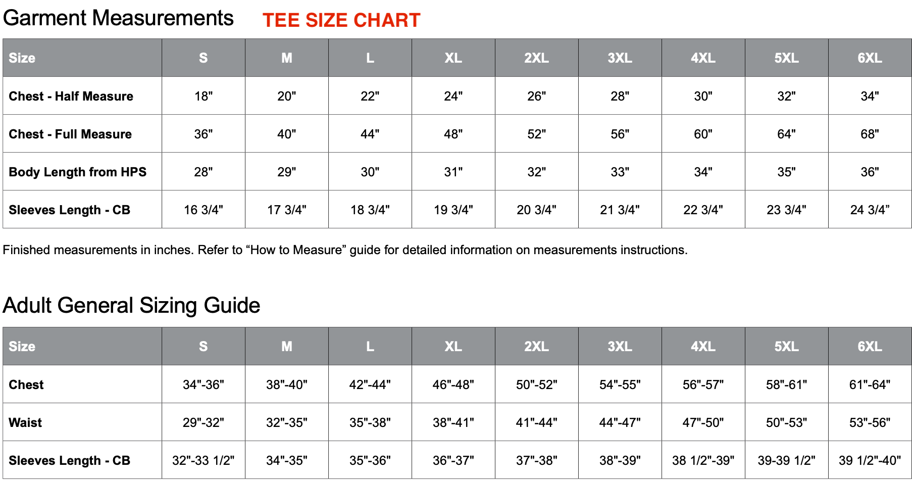The height and width of the screenshot is (481, 912).
Task: Click the Body Length from HPS label
Action: pyautogui.click(x=78, y=172)
